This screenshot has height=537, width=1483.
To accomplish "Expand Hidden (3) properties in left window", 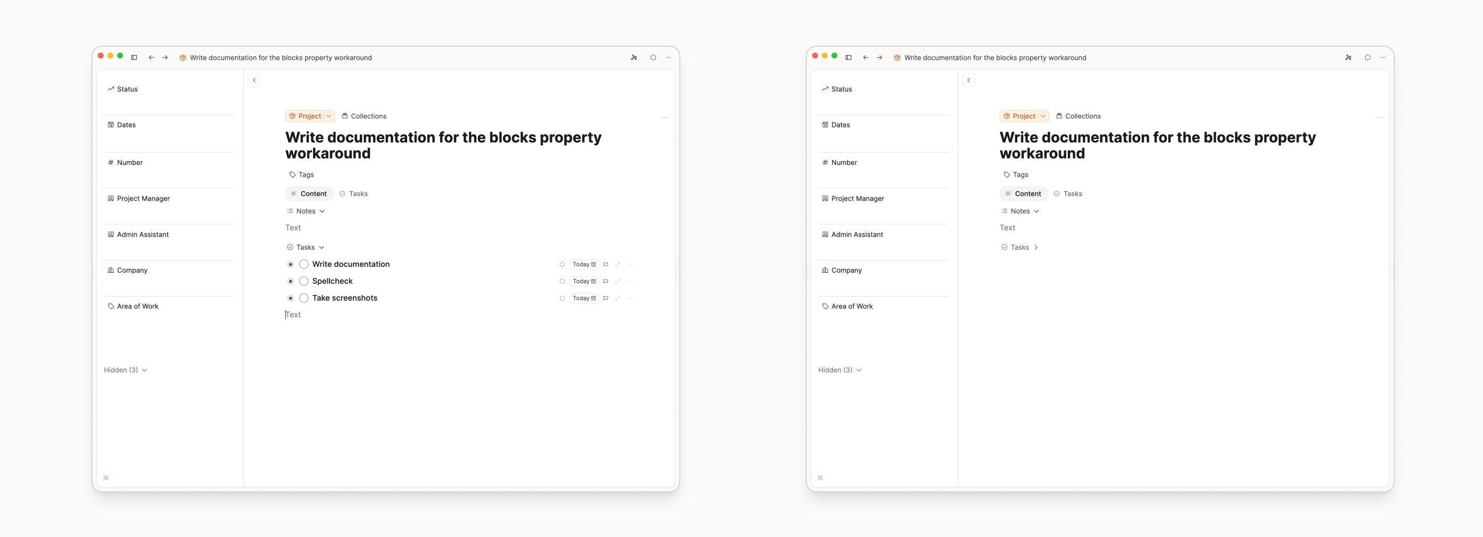I will click(x=125, y=370).
